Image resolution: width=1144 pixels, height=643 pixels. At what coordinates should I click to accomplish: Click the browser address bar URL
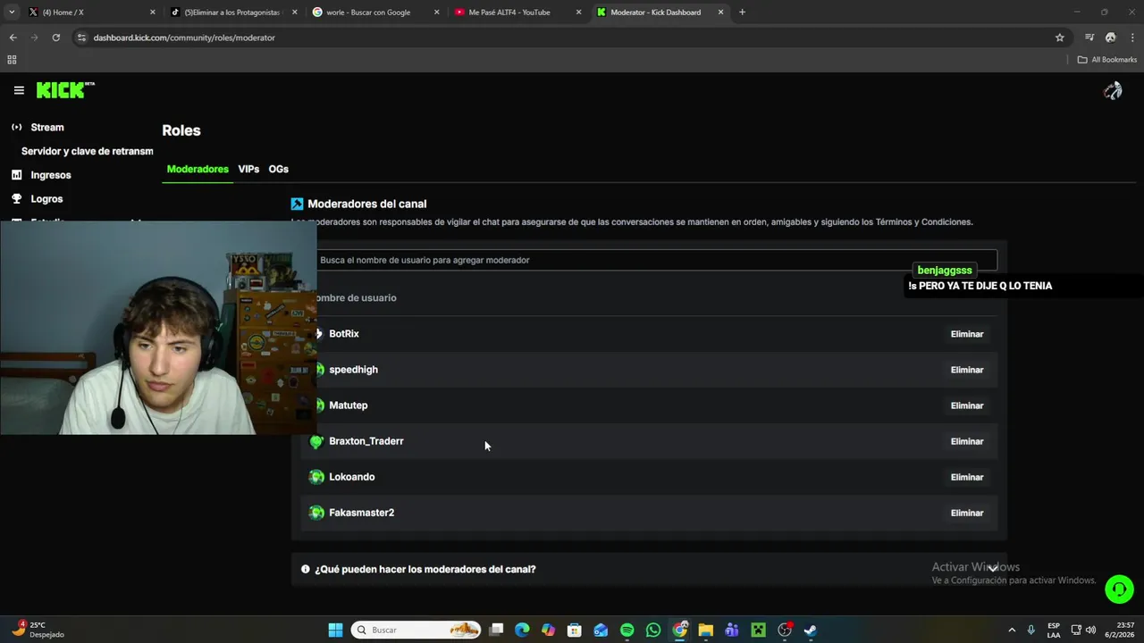coord(184,38)
